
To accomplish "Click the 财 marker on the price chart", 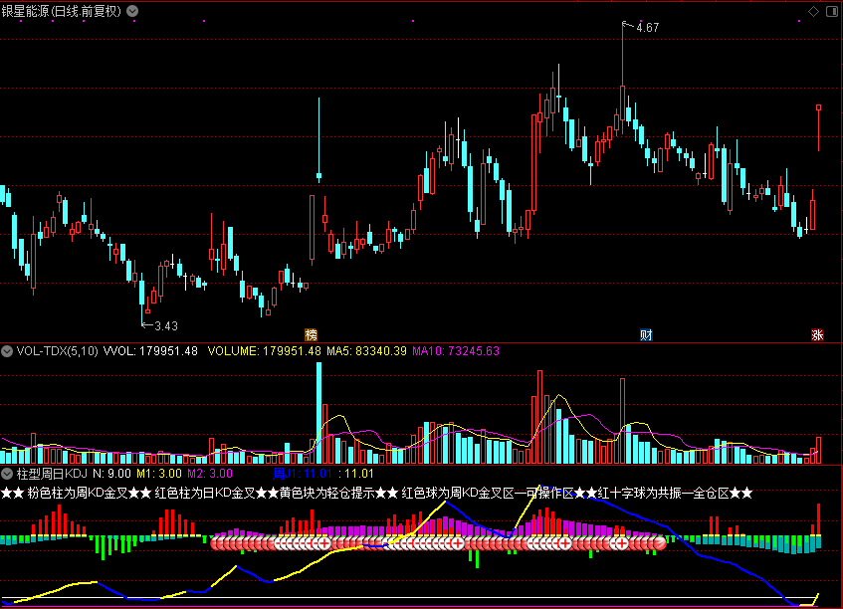I will pos(646,335).
